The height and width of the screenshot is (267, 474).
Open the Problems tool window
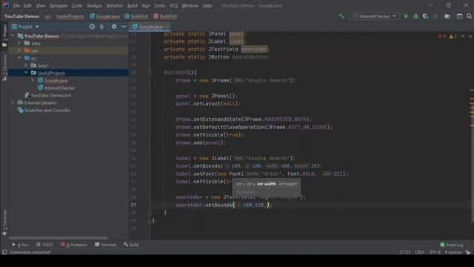[74, 245]
